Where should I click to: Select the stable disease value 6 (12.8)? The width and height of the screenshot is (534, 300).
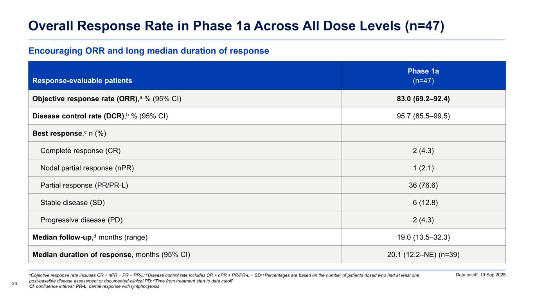(x=423, y=202)
